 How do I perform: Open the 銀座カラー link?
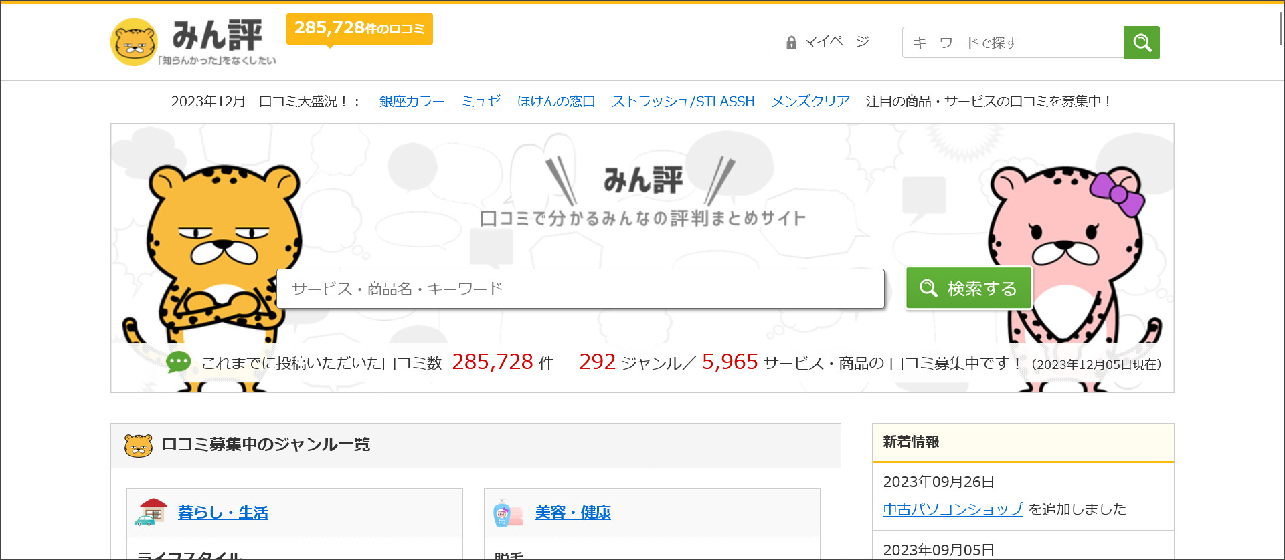coord(412,101)
